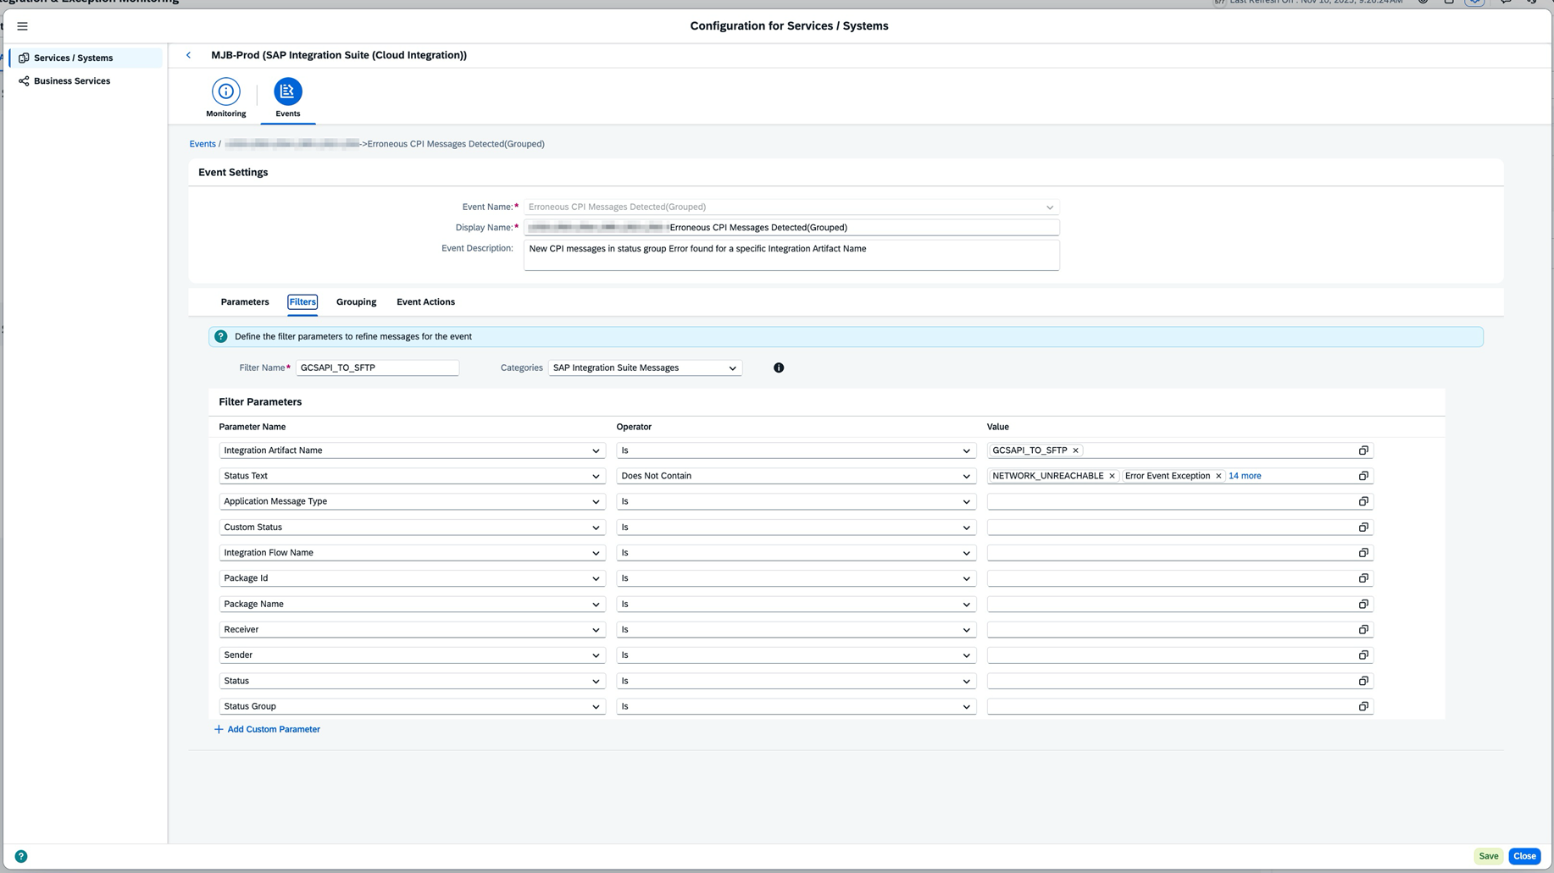The height and width of the screenshot is (873, 1554).
Task: Remove the NETWORK_UNREACHABLE token
Action: 1112,476
